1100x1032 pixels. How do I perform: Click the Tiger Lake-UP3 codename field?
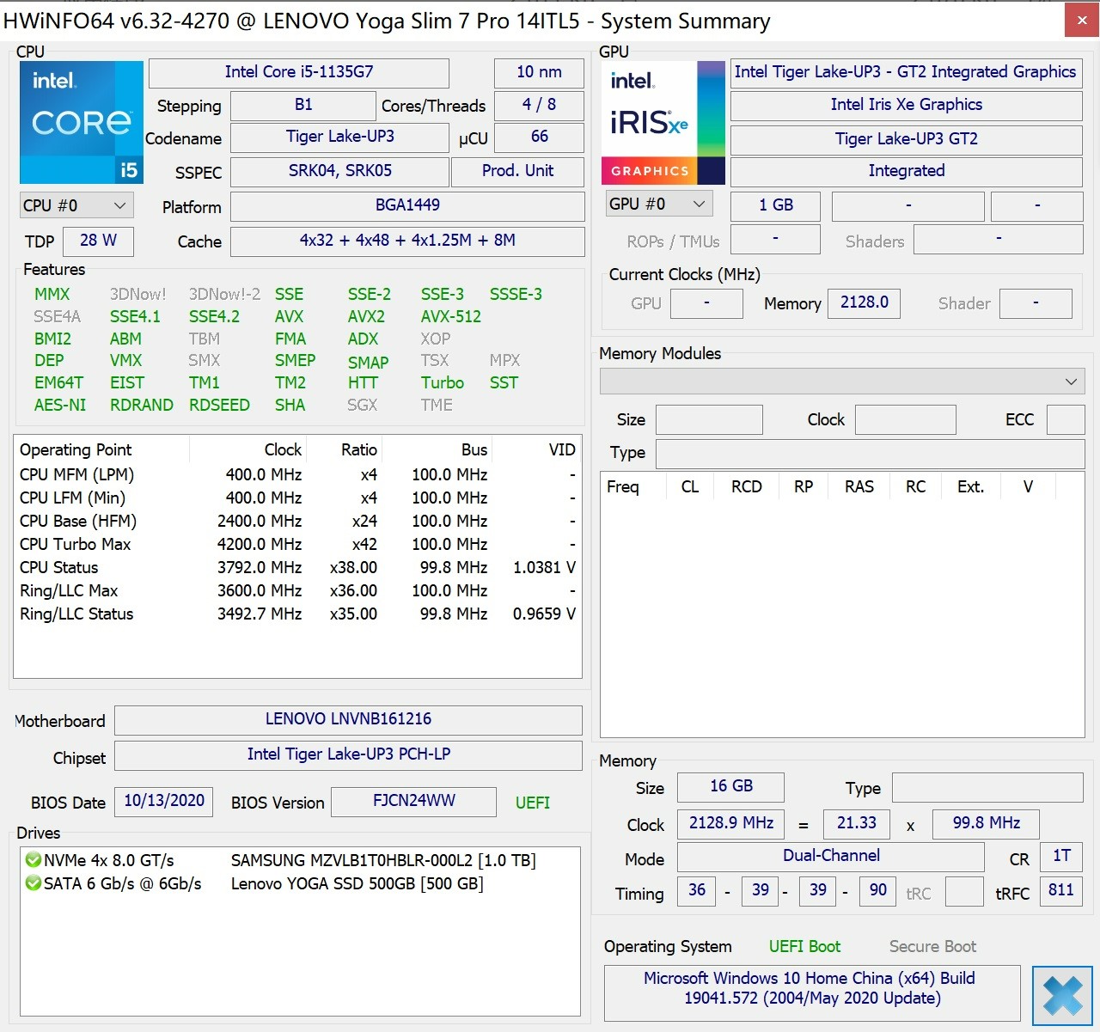click(x=340, y=137)
